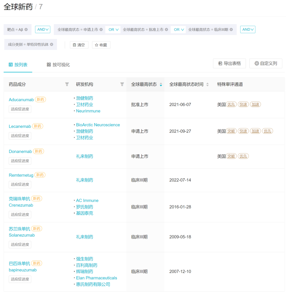Switch to the 按可视化 visualization tab
Viewport: 286px width, 294px height.
(58, 65)
